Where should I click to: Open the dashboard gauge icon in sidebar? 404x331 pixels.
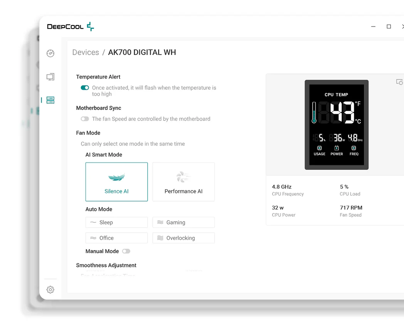pos(50,53)
